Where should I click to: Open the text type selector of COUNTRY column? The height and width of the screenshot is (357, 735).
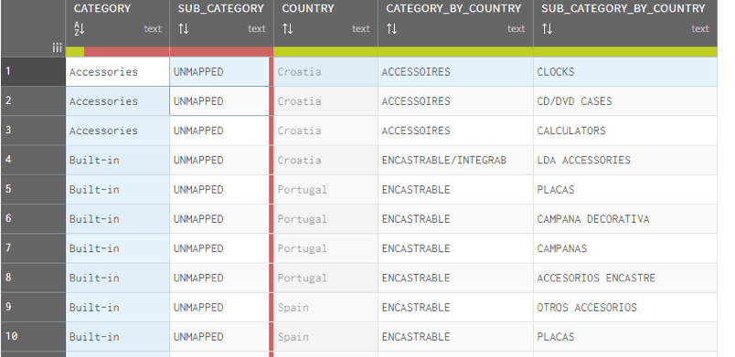(360, 29)
